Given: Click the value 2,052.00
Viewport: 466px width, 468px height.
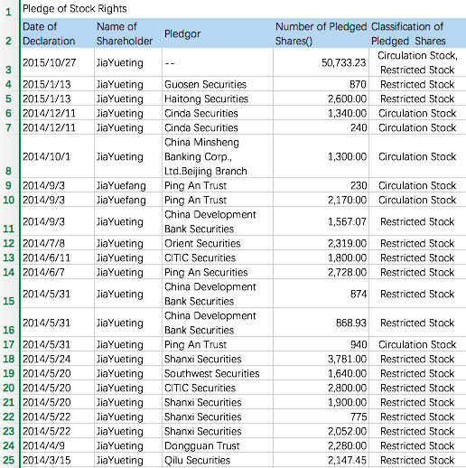Looking at the screenshot, I should (x=347, y=431).
